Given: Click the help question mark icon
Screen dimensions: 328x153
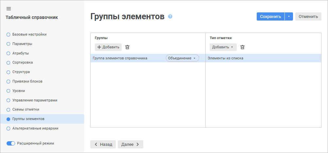Looking at the screenshot, I should (x=170, y=17).
